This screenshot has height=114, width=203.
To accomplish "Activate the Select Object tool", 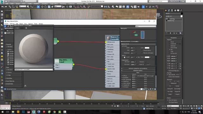I will click(x=28, y=7).
